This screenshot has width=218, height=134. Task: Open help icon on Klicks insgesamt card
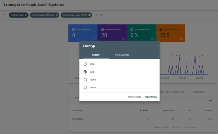tap(94, 39)
